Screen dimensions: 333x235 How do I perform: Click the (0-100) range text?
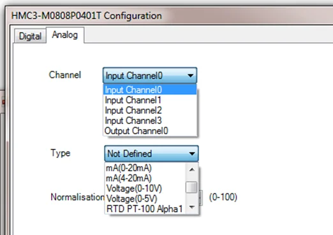click(223, 197)
